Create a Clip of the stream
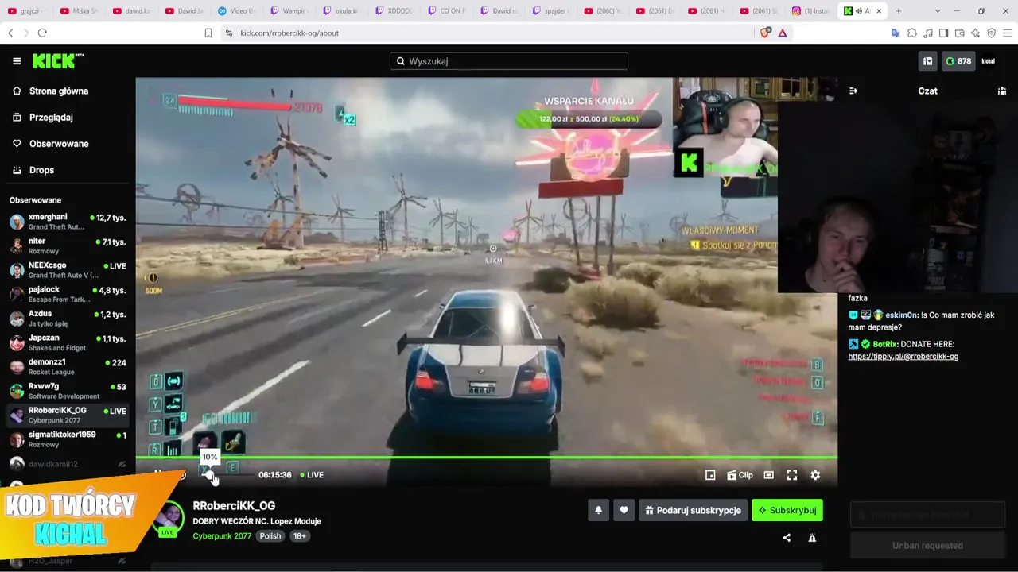This screenshot has height=572, width=1018. click(740, 475)
